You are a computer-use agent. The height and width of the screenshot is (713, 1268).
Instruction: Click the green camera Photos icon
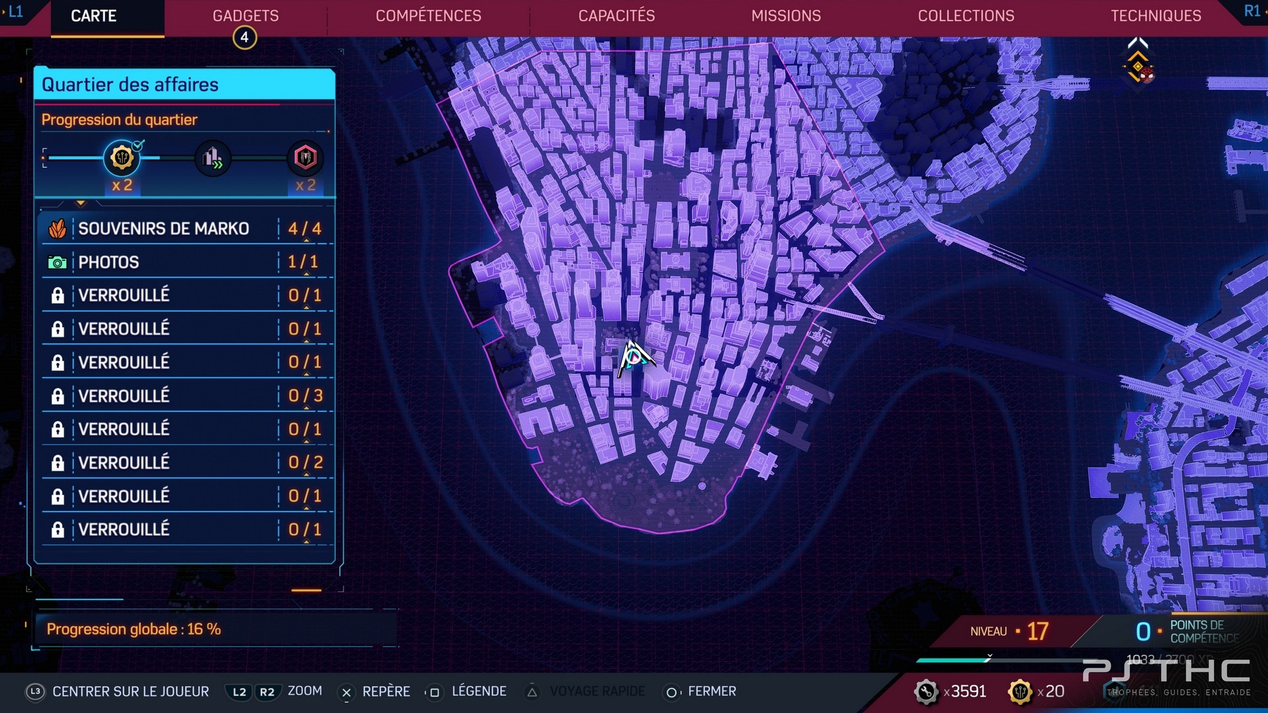tap(57, 263)
